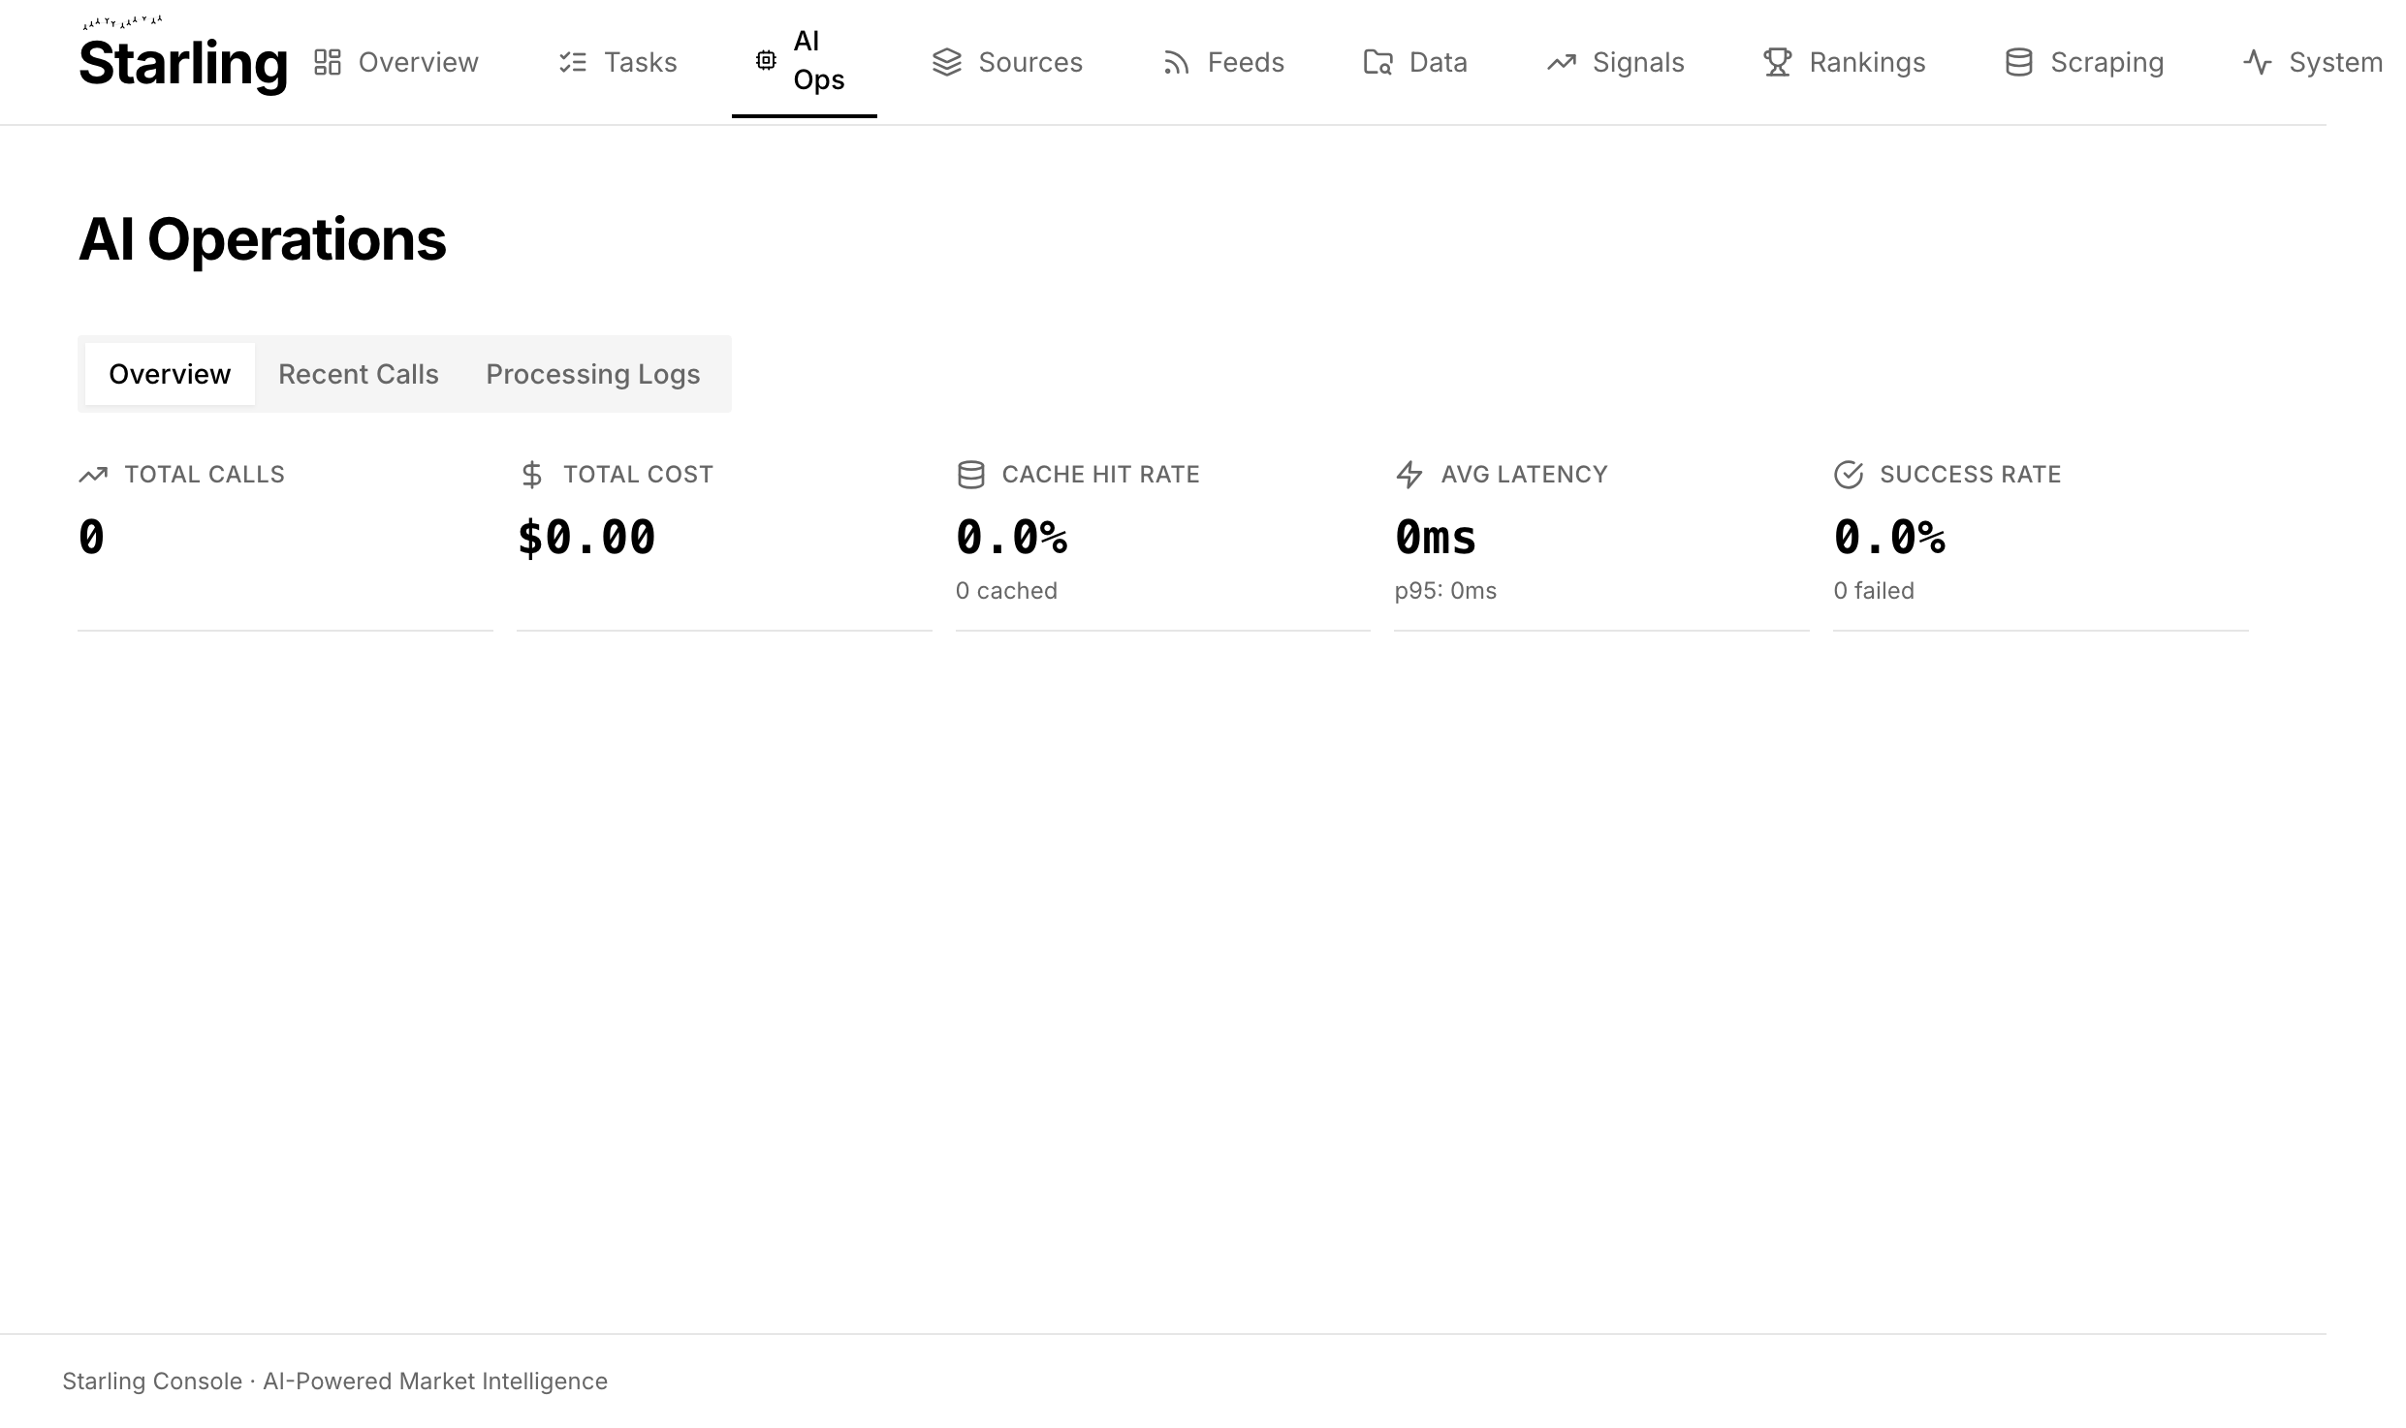2406x1428 pixels.
Task: Open the Processing Logs tab
Action: click(592, 374)
